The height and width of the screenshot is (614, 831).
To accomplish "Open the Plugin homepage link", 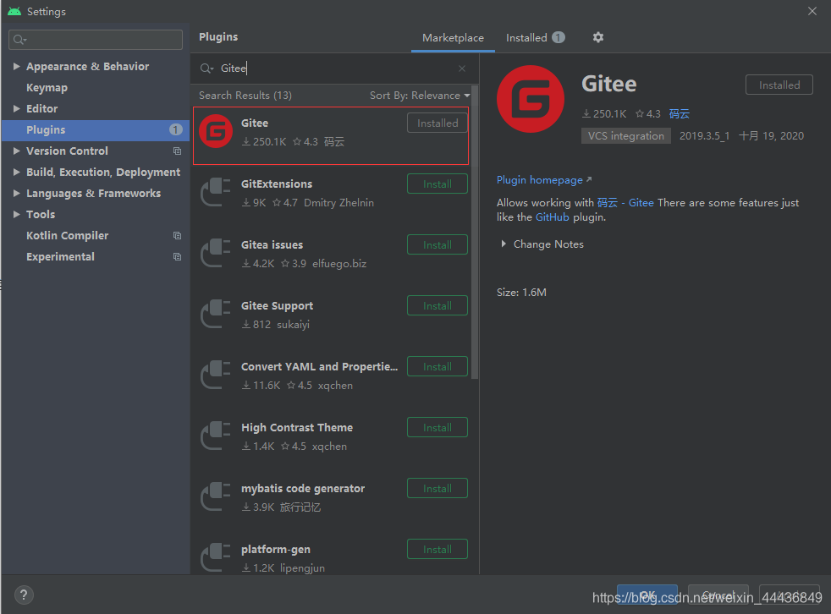I will coord(544,180).
